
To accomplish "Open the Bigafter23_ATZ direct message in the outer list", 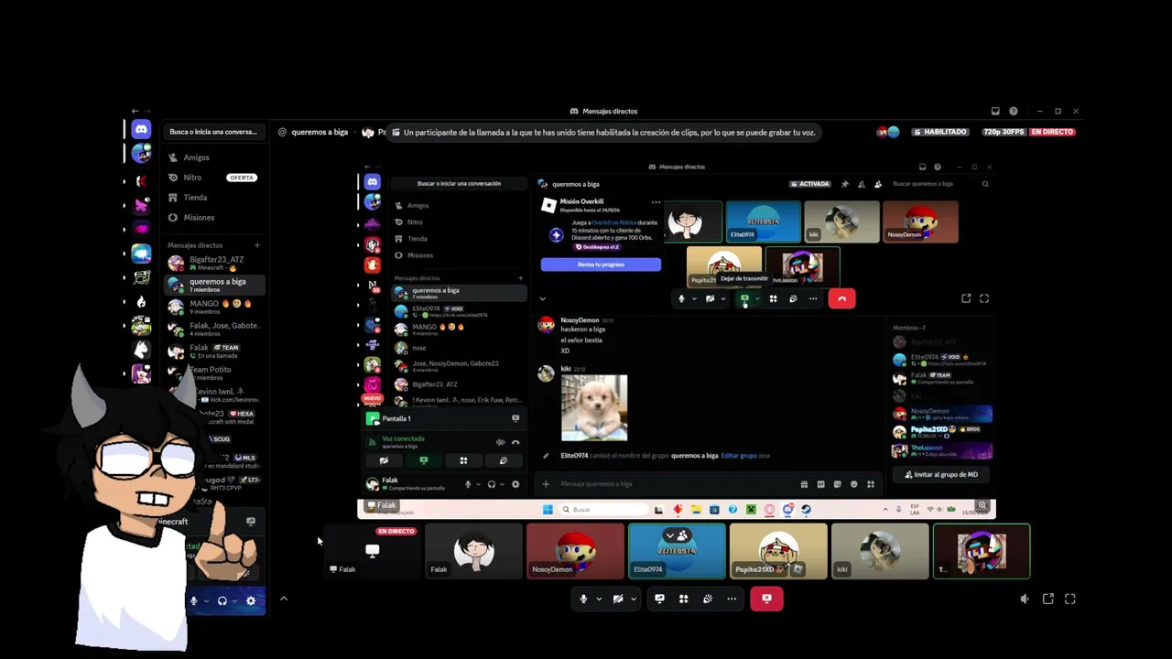I will pos(216,263).
